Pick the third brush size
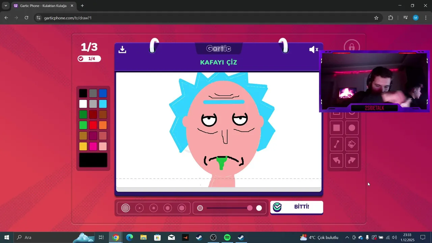This screenshot has height=243, width=432. (x=154, y=208)
